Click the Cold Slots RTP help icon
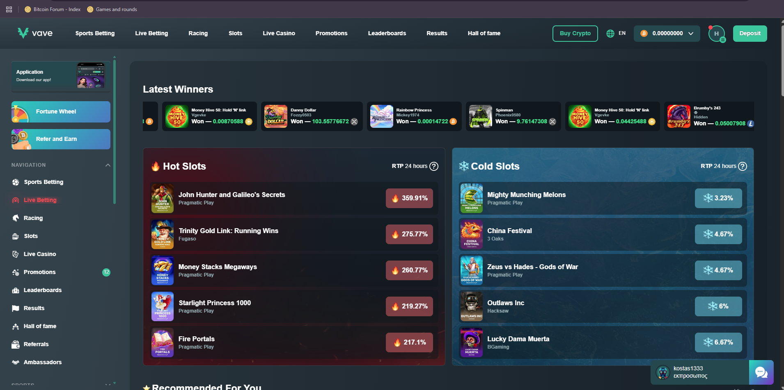 click(x=743, y=166)
